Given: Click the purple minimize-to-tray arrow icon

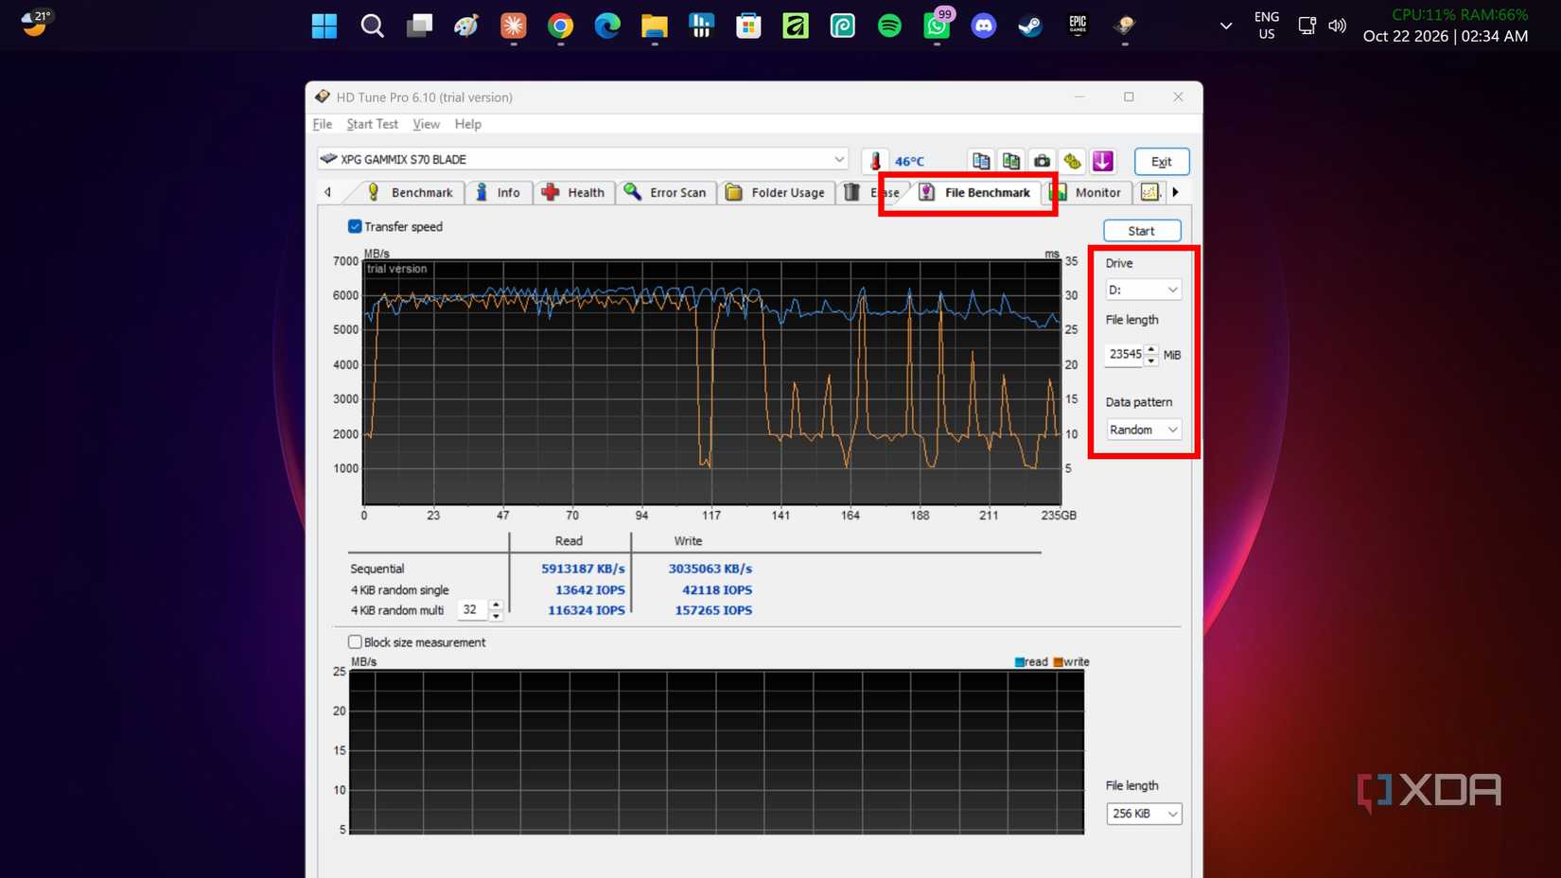Looking at the screenshot, I should click(1103, 161).
